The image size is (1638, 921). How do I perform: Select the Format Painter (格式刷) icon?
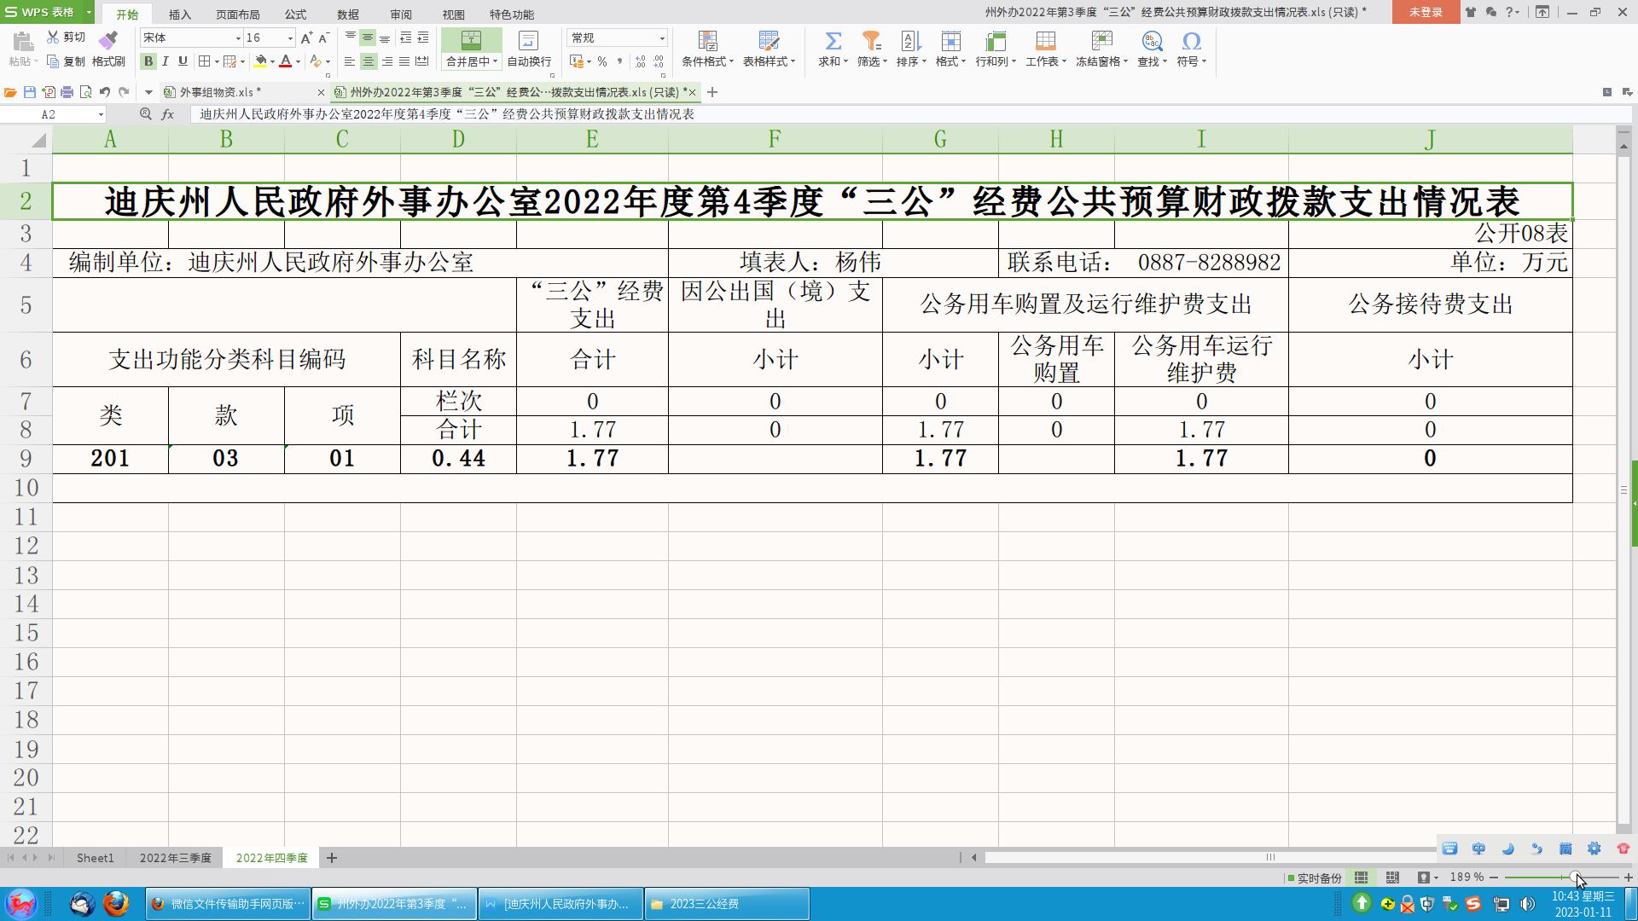[x=109, y=49]
